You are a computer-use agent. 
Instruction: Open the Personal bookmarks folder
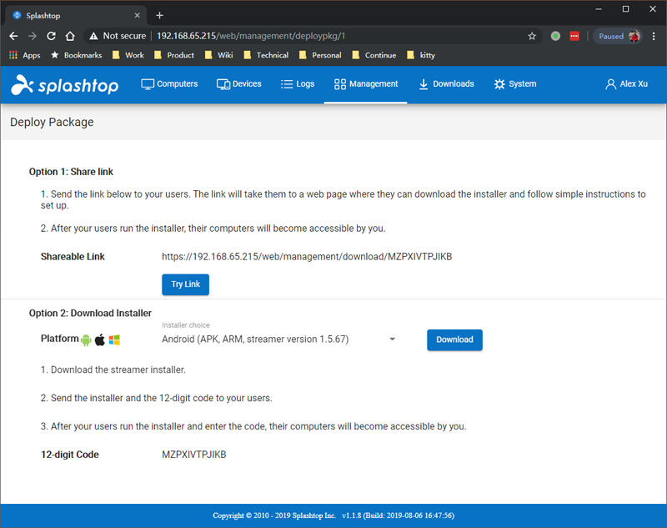[320, 55]
